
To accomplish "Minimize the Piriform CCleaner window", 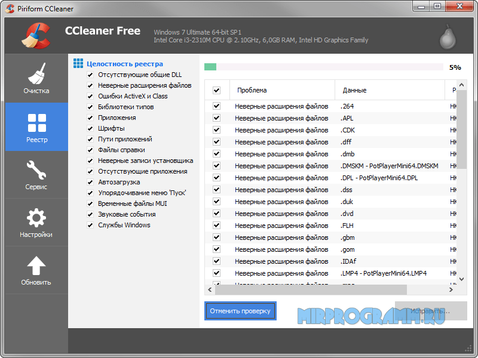I will click(422, 6).
